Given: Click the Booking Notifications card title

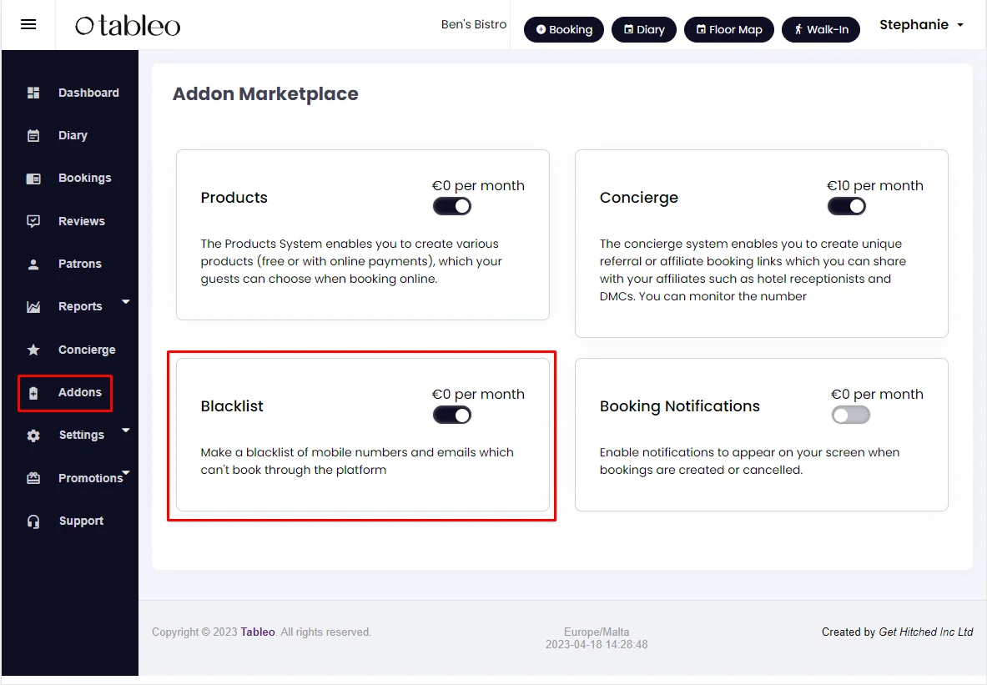Looking at the screenshot, I should (680, 406).
